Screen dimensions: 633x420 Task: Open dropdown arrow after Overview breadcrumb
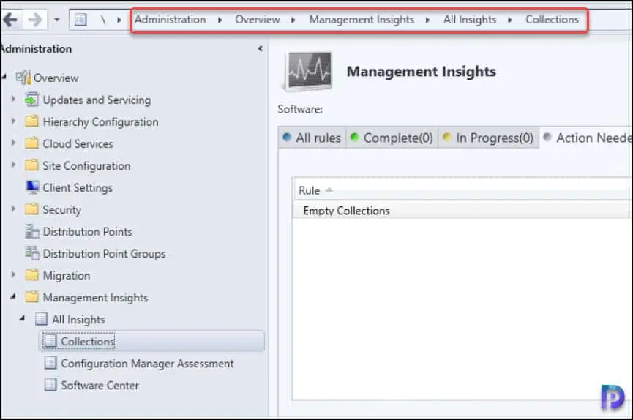coord(293,20)
